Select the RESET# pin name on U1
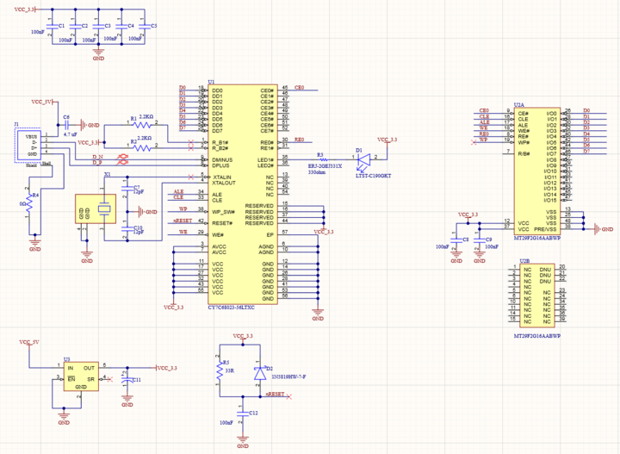Image resolution: width=620 pixels, height=454 pixels. (x=222, y=223)
